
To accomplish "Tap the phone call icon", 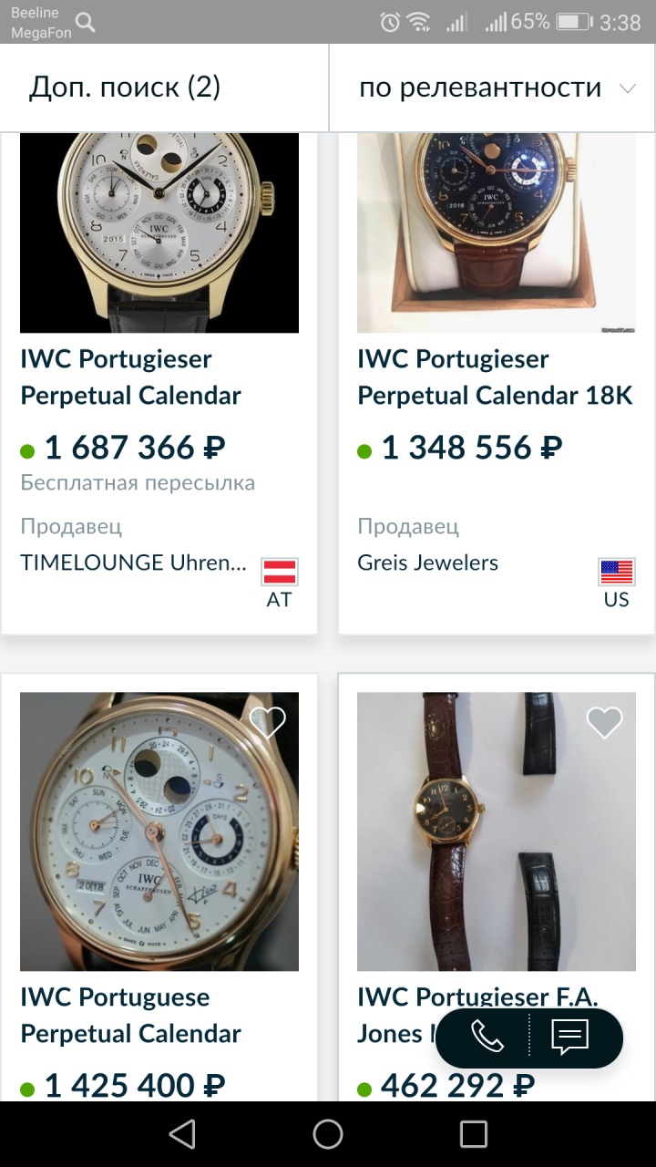I will point(487,1037).
